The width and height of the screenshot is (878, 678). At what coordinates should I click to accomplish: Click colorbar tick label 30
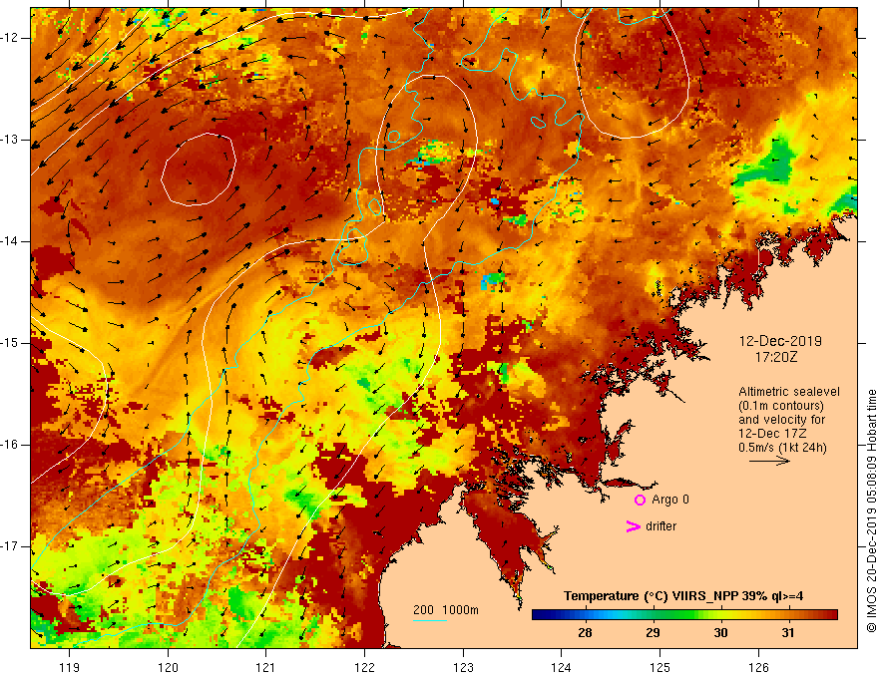coord(720,633)
